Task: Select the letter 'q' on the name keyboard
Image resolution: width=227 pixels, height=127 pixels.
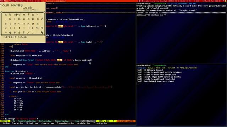Action: 38,19
